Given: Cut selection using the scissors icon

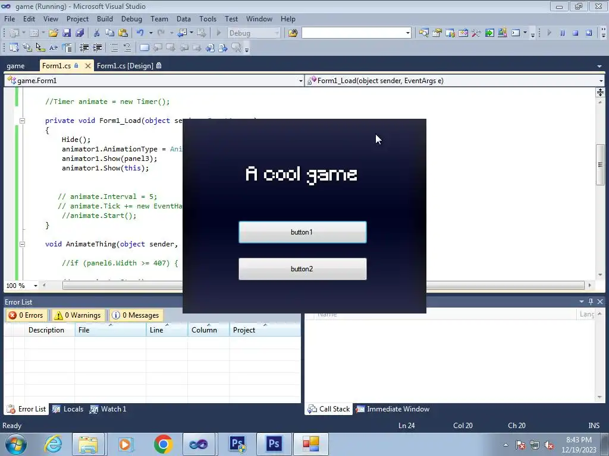Looking at the screenshot, I should [96, 33].
